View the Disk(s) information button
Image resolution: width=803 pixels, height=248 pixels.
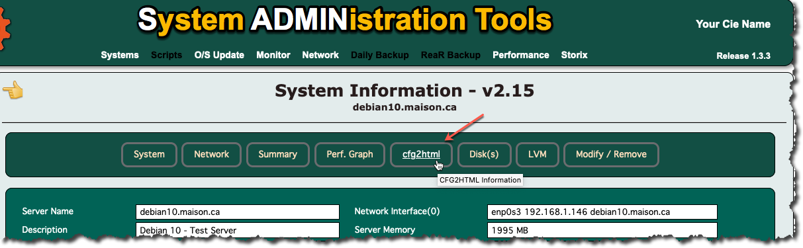(x=484, y=154)
